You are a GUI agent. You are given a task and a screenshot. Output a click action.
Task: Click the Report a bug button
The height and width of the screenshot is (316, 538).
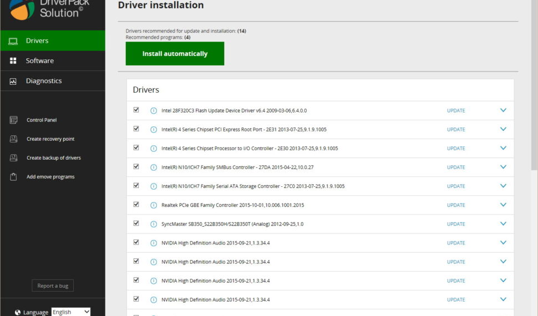coord(53,286)
